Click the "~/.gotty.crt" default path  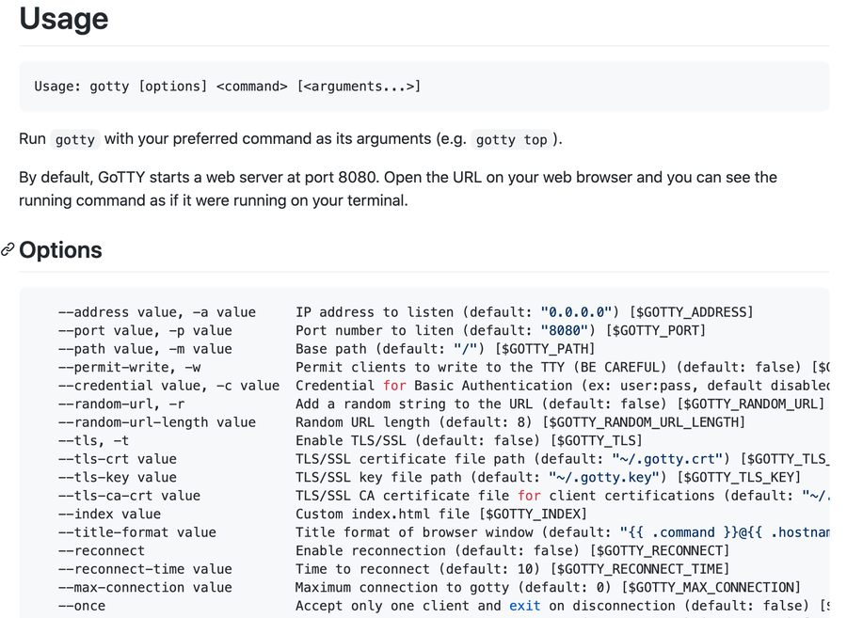click(667, 459)
